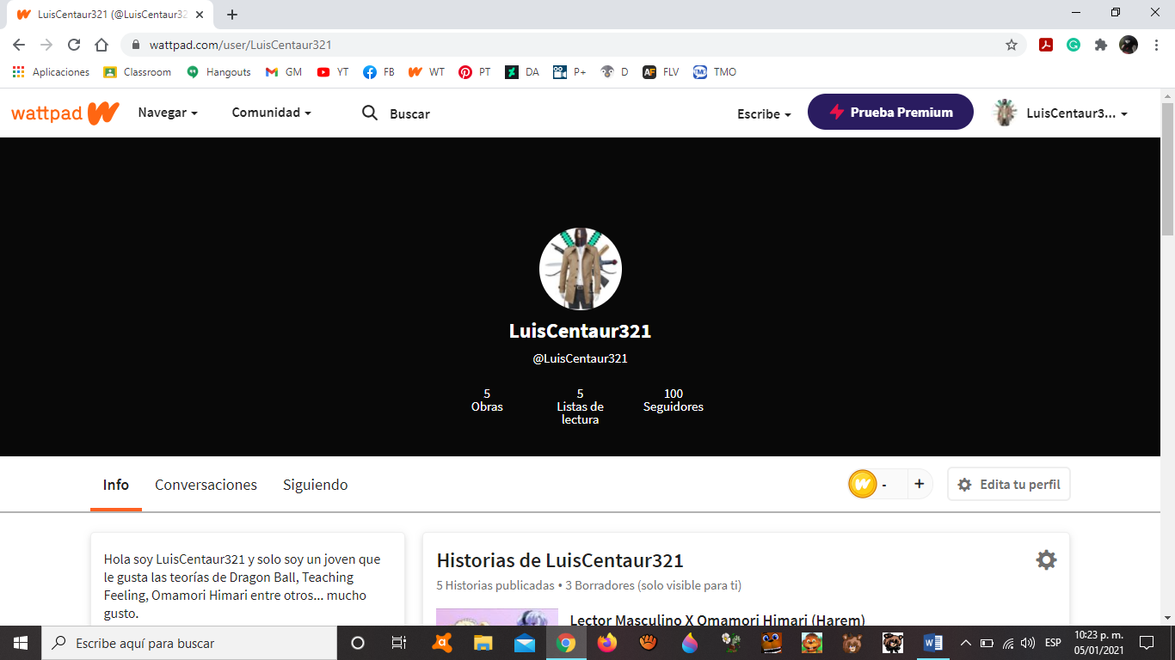Click the browser address bar URL
1175x660 pixels.
(x=241, y=45)
